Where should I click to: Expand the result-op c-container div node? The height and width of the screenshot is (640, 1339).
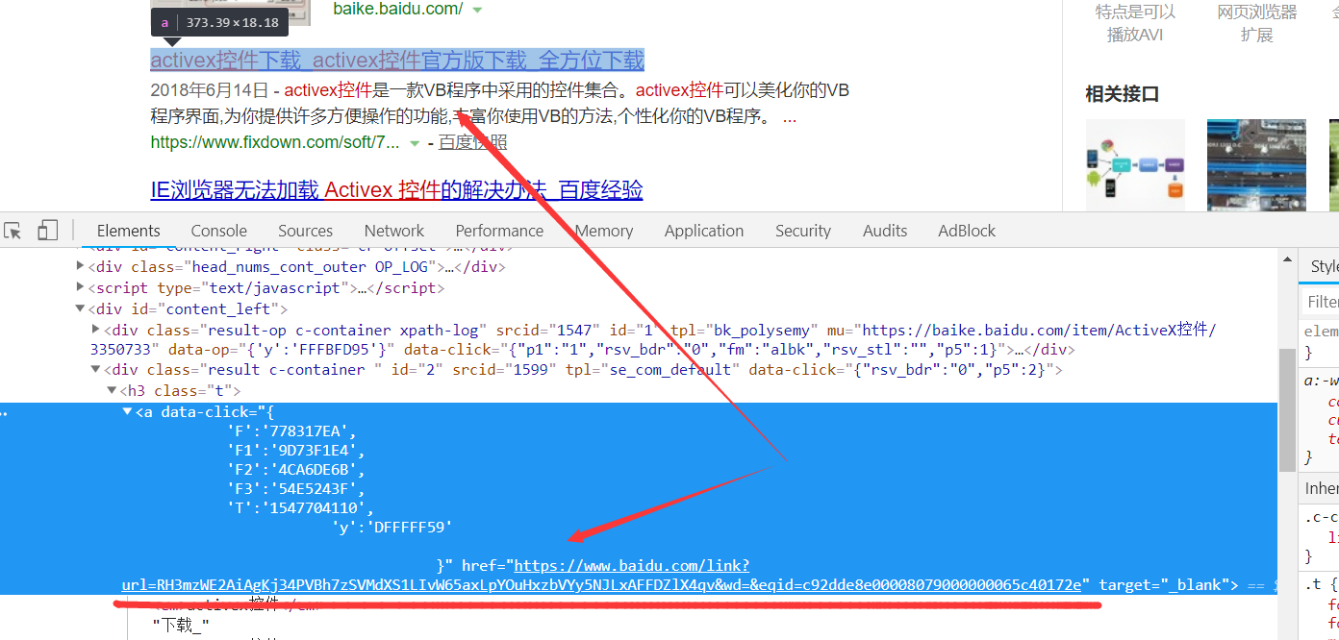tap(95, 329)
